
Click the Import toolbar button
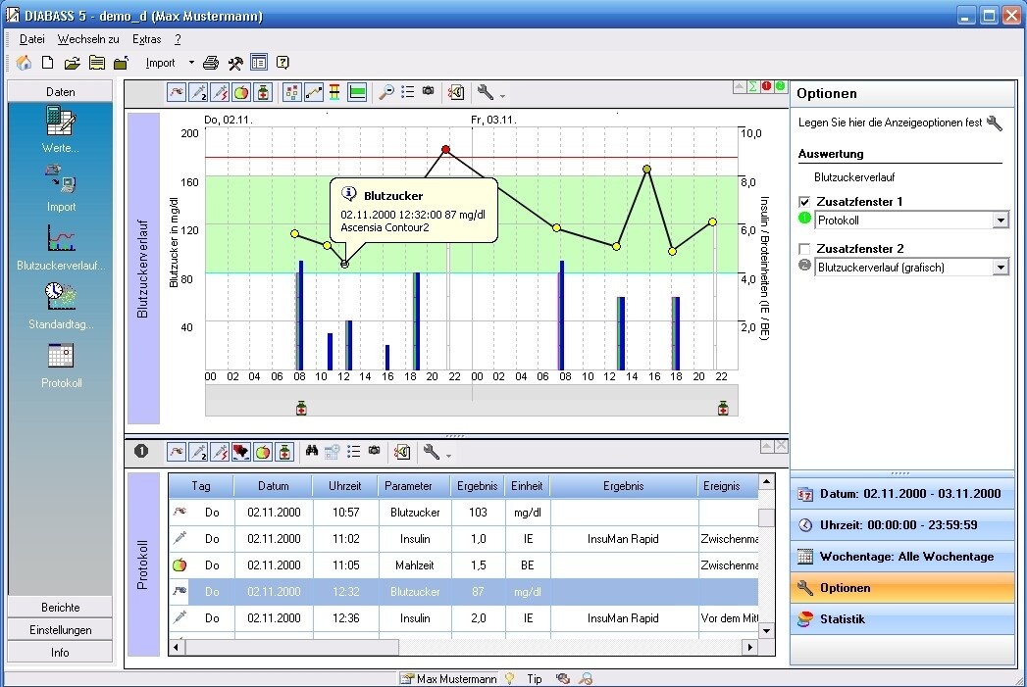point(161,63)
